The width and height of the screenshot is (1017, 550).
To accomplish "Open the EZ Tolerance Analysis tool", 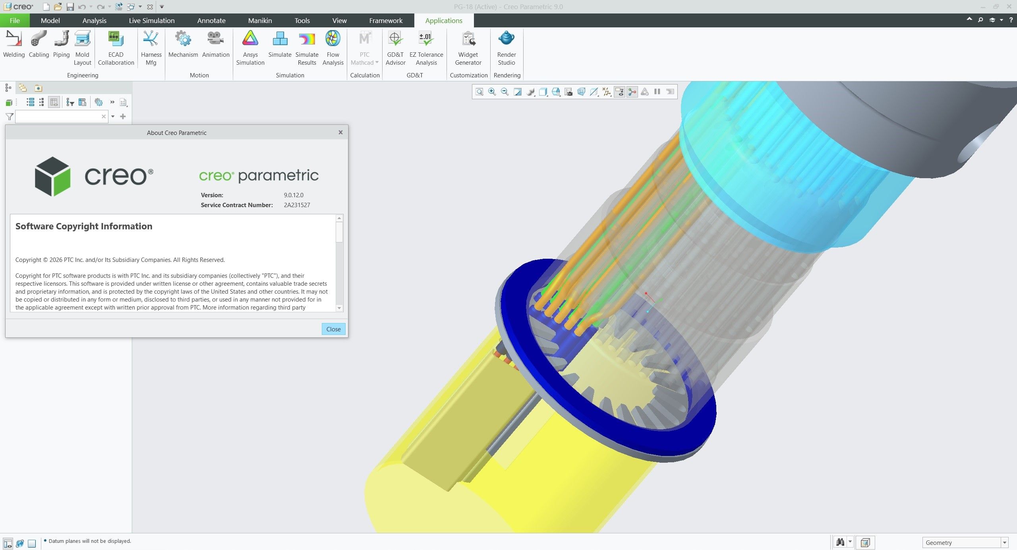I will click(x=426, y=48).
